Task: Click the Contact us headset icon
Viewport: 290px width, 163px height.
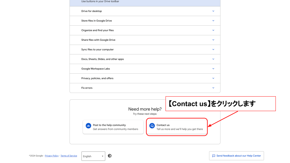Action: pyautogui.click(x=152, y=126)
